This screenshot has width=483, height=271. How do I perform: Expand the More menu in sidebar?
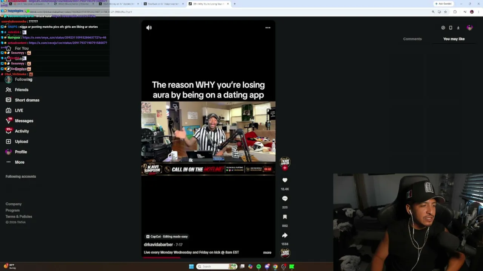click(x=15, y=162)
